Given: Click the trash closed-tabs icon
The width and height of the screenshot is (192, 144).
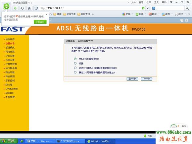Looking at the screenshot, I should tap(186, 20).
